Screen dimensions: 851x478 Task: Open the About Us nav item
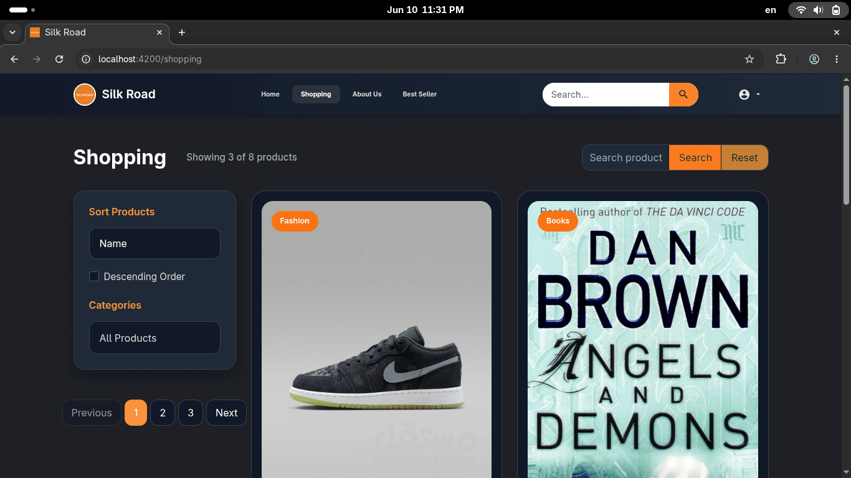pyautogui.click(x=367, y=95)
